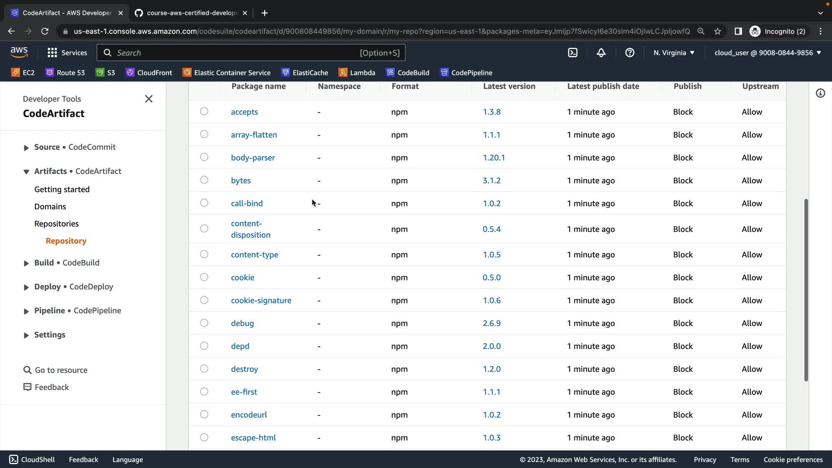Image resolution: width=832 pixels, height=468 pixels.
Task: Click the info panel icon at right
Action: point(820,93)
